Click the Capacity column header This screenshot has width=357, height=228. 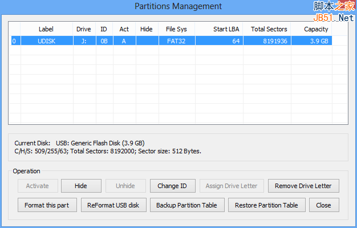[x=316, y=29]
